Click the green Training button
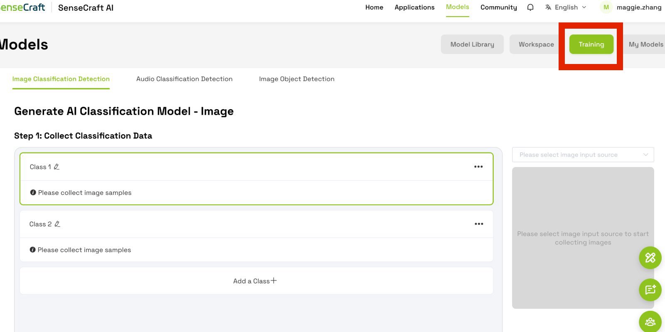Screen dimensions: 665x332 click(591, 44)
